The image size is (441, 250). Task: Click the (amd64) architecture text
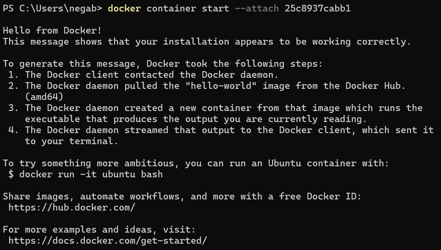[x=44, y=97]
